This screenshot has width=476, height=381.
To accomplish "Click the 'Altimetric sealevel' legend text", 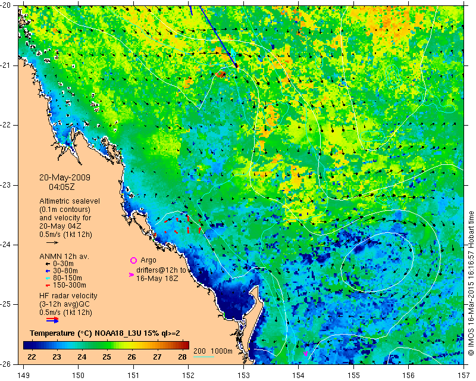I will pyautogui.click(x=70, y=201).
